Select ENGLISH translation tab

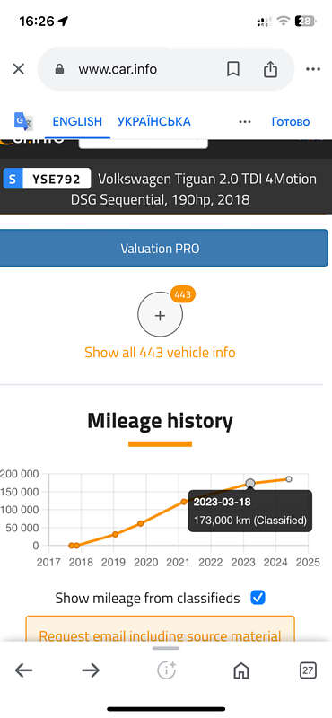click(77, 122)
